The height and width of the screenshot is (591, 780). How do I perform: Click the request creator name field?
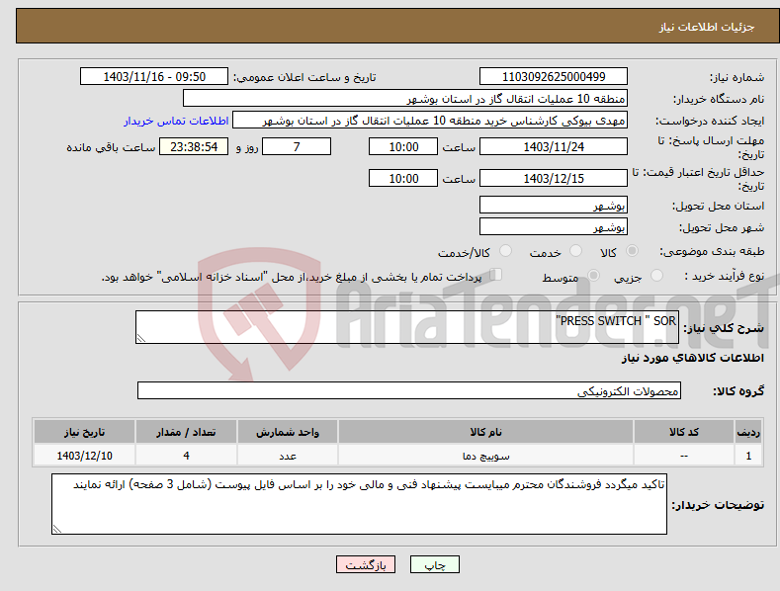[x=430, y=121]
